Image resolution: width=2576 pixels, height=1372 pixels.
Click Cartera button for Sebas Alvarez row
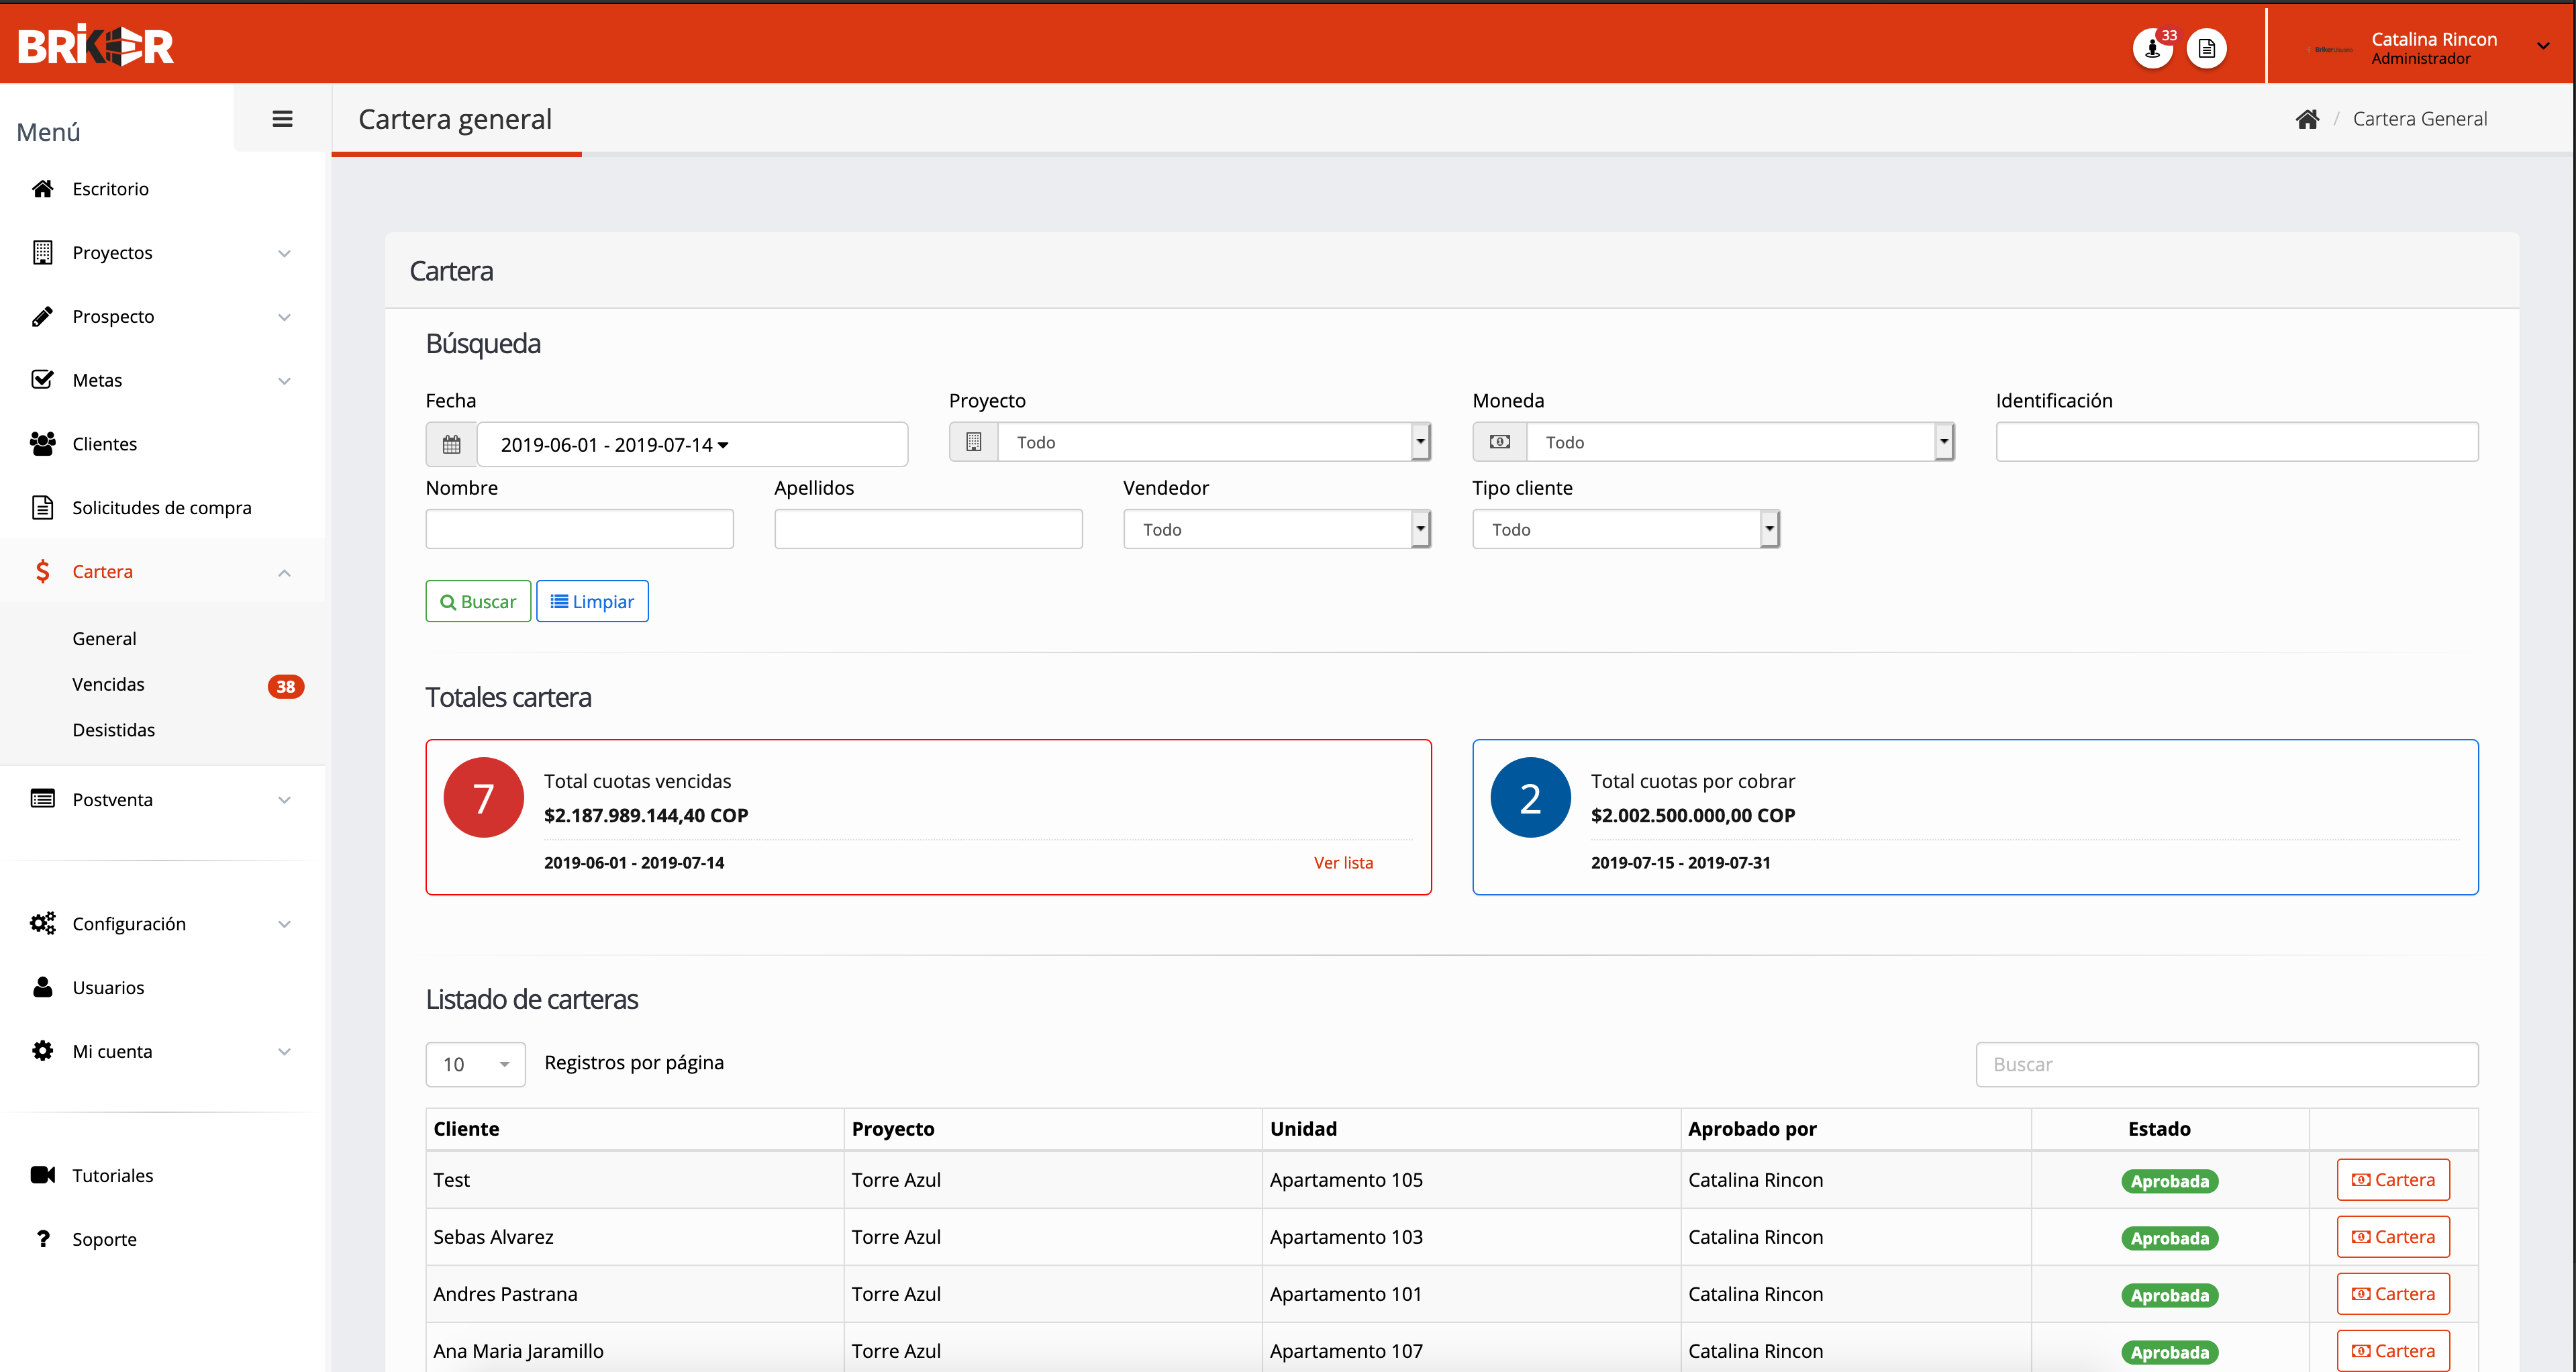pos(2393,1237)
